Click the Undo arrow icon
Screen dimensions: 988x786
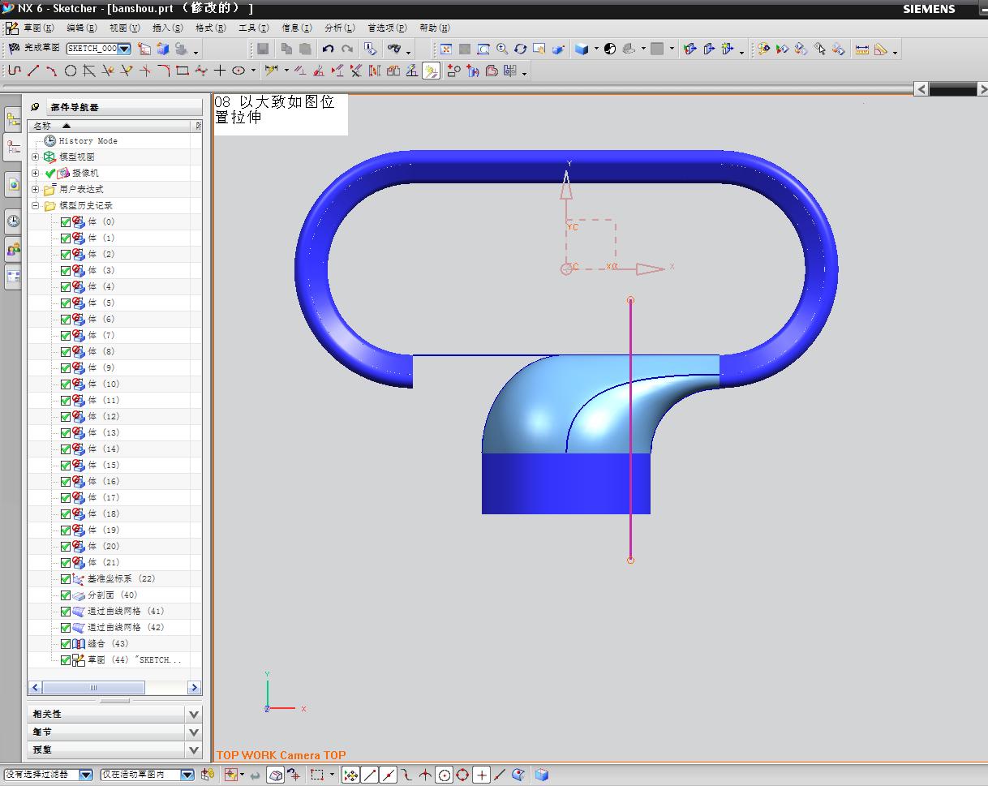[x=328, y=49]
